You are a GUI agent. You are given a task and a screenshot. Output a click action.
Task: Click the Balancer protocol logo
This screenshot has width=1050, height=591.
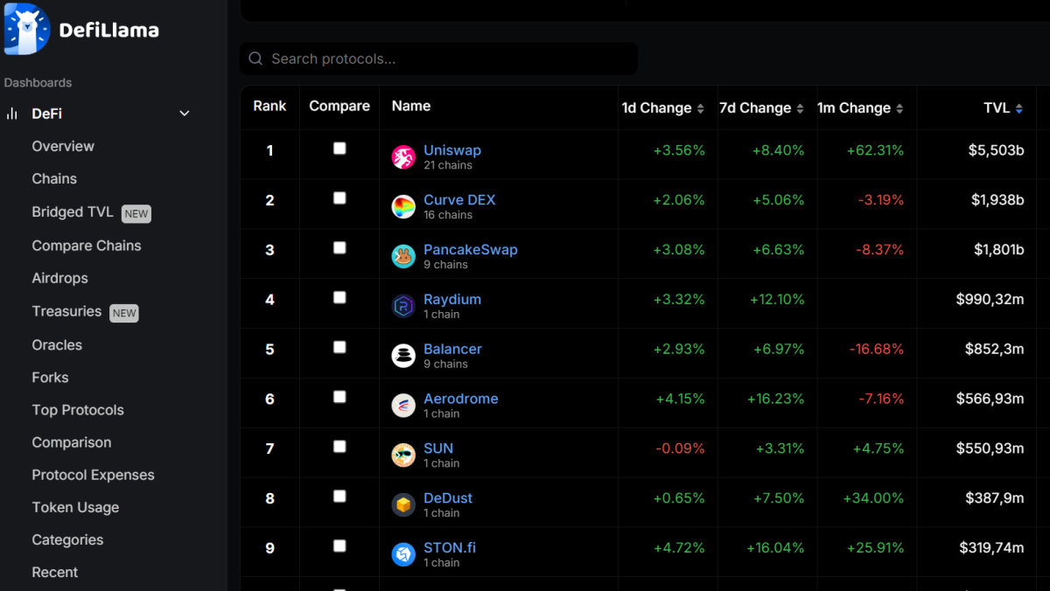pos(403,356)
